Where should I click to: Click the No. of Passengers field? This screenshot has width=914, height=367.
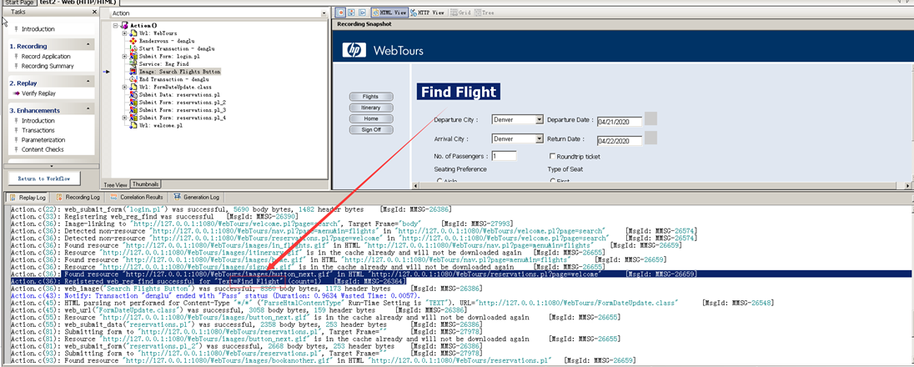[x=504, y=156]
